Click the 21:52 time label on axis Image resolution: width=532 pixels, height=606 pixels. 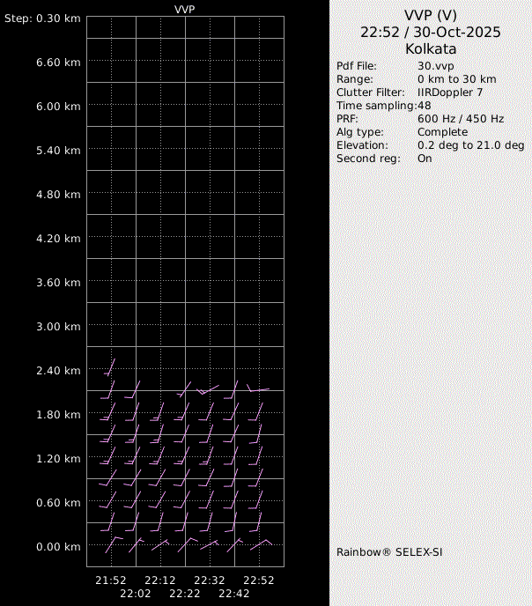[x=111, y=580]
